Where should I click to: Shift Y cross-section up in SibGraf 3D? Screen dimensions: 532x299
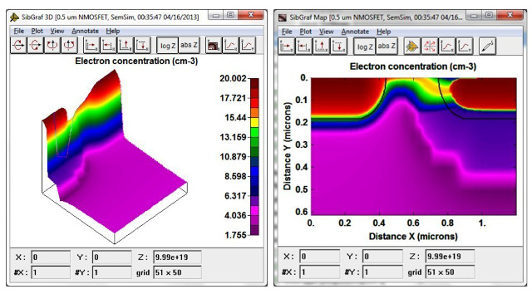pos(126,45)
